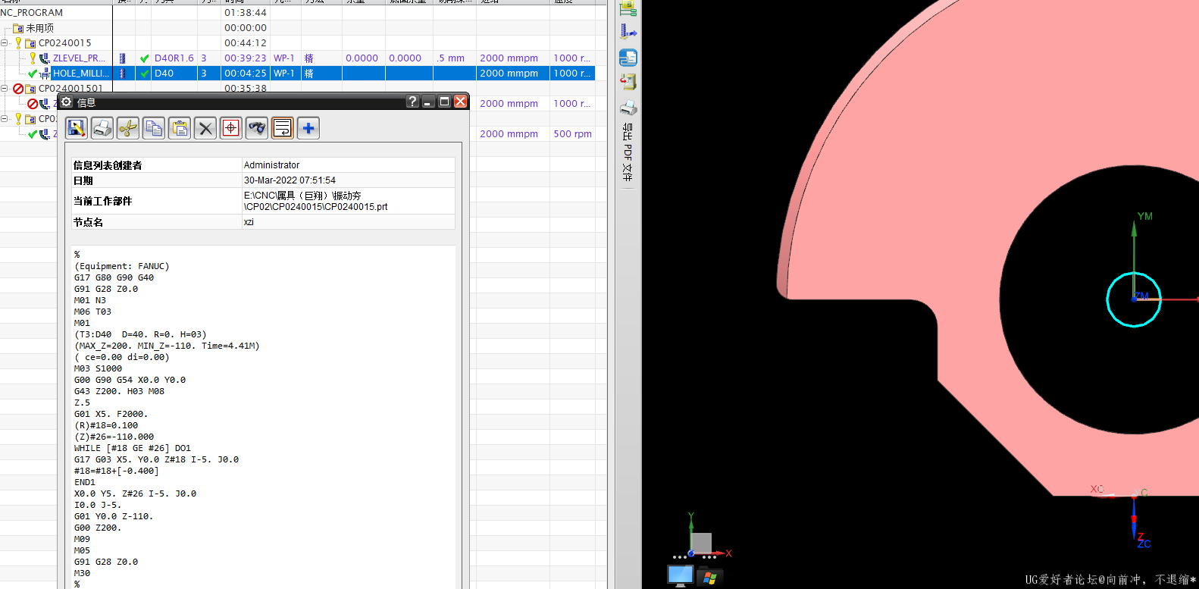Click the red crosshair target icon
This screenshot has height=589, width=1199.
click(231, 128)
